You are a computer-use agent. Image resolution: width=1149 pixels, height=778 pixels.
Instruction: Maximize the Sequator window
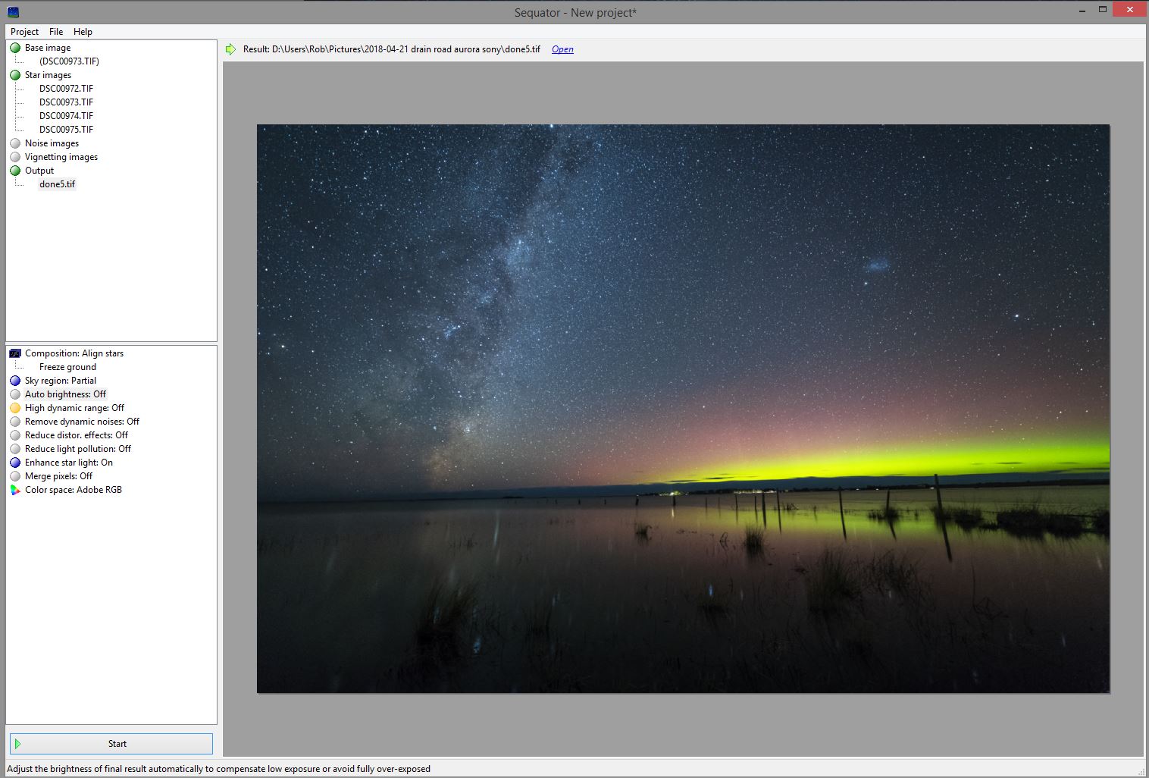click(1103, 10)
